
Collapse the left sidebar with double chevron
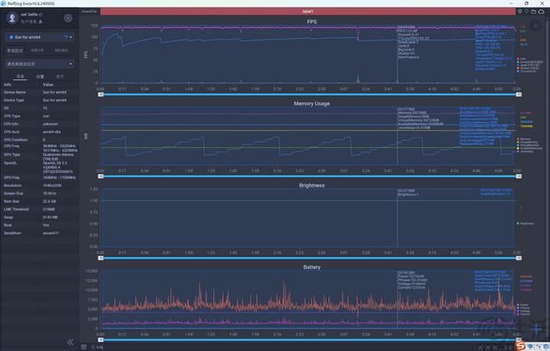click(70, 342)
